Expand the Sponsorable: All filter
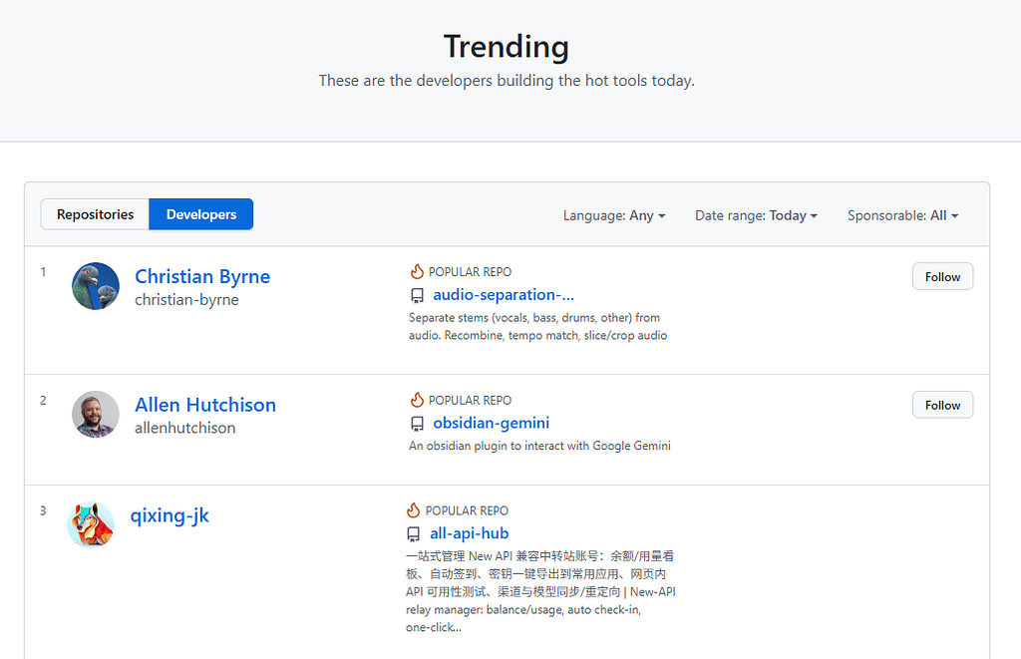 point(903,215)
